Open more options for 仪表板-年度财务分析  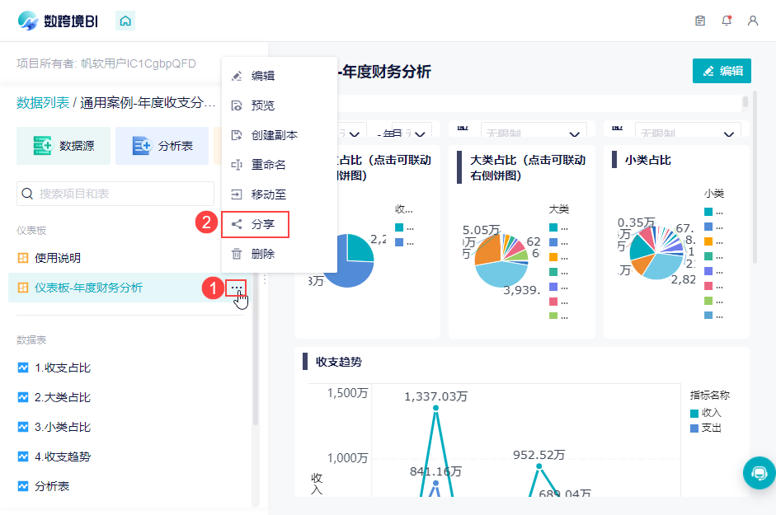pyautogui.click(x=236, y=288)
